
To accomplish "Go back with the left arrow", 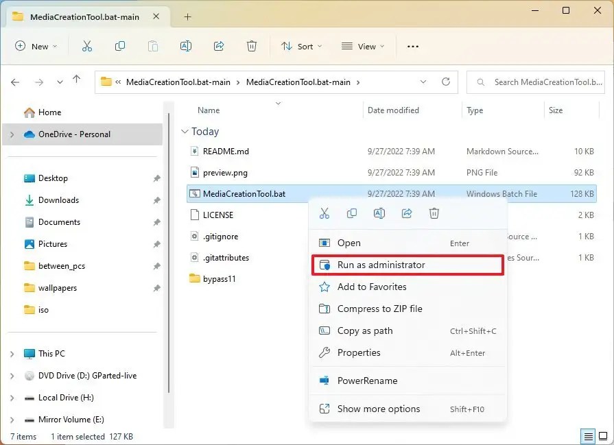I will 15,82.
